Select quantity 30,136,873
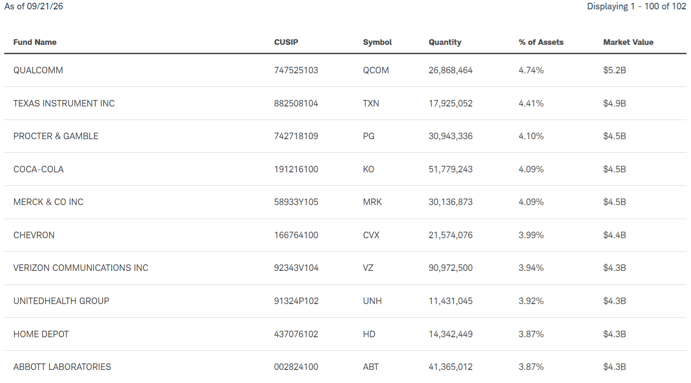Viewport: 691px width, 383px height. coord(451,202)
